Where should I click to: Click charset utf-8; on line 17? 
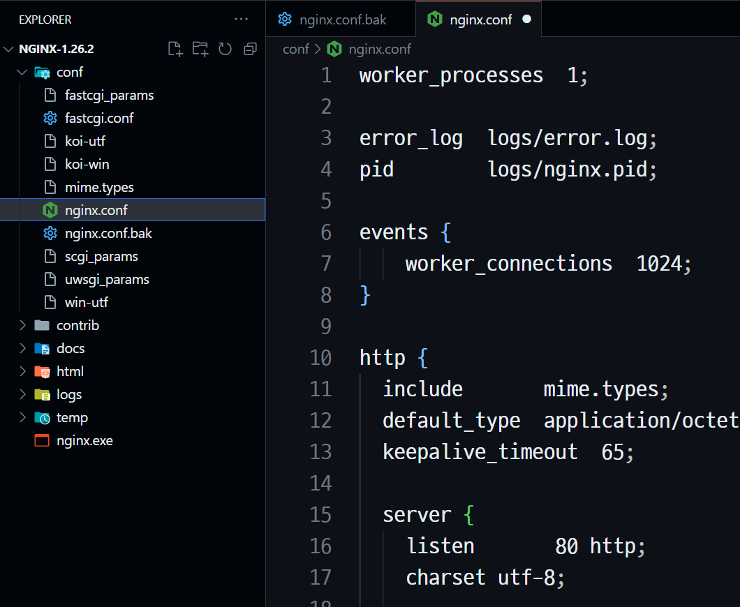click(x=485, y=578)
